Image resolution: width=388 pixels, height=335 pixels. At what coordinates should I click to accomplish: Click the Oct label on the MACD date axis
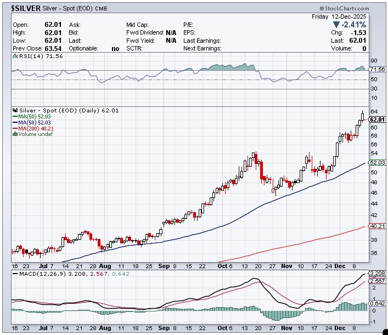click(221, 327)
